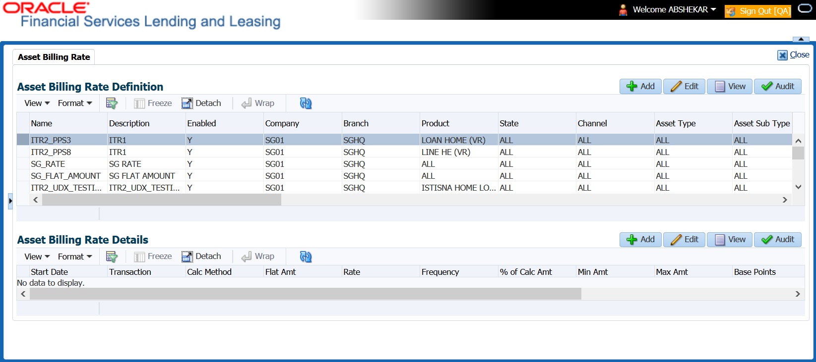Viewport: 816px width, 362px height.
Task: Click the Query by Example icon in Definition toolbar
Action: click(x=112, y=103)
